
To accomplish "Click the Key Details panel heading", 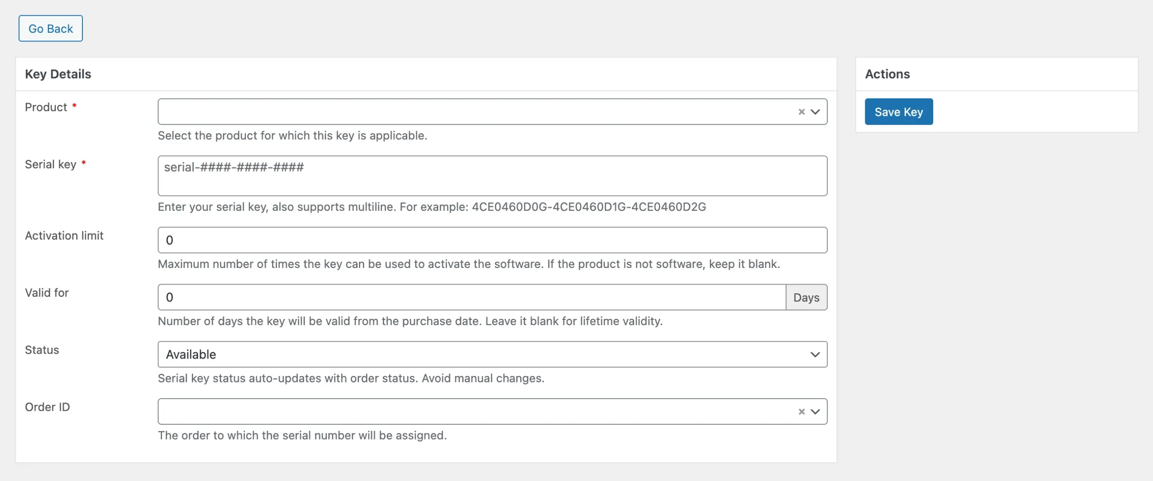I will (x=58, y=74).
